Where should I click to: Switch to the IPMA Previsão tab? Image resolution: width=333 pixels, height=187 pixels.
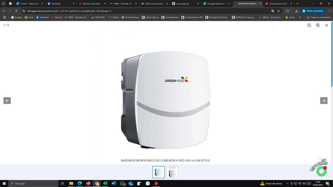[x=123, y=4]
